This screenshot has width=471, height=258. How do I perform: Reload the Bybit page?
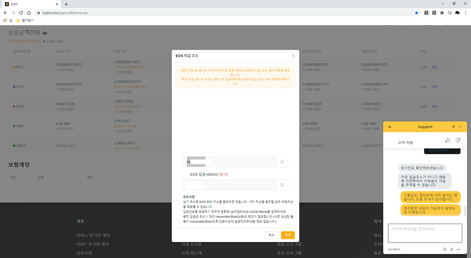[x=21, y=13]
